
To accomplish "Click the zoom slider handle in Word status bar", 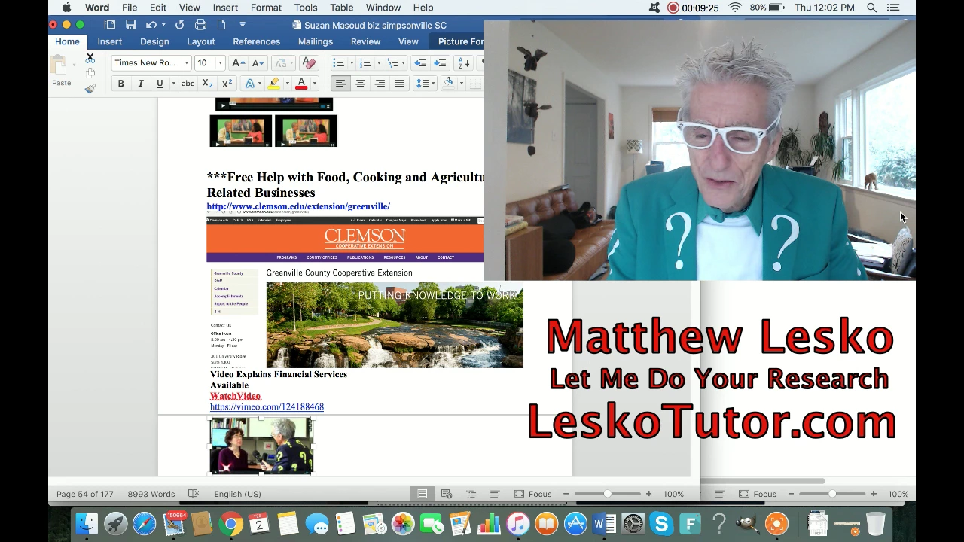I will click(x=607, y=494).
